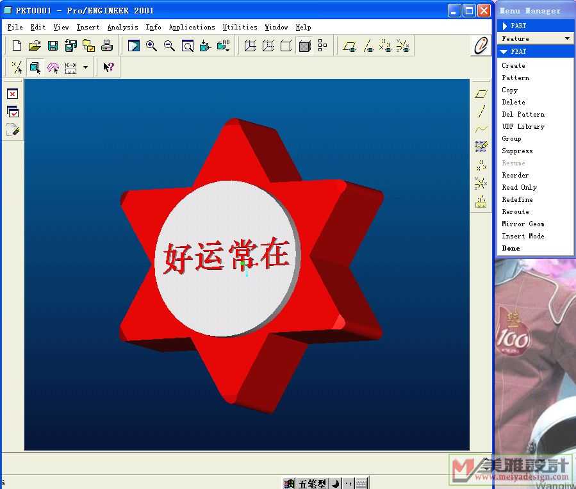Open the Feature dropdown in Menu Manager

tap(536, 38)
